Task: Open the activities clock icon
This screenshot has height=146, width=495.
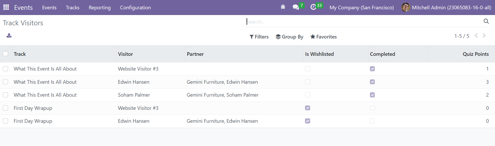Action: tap(313, 7)
